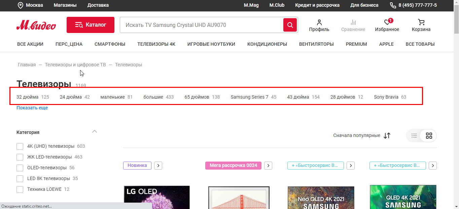Click the Мега рассрочка 0024 badge
459x209 pixels.
pyautogui.click(x=233, y=166)
